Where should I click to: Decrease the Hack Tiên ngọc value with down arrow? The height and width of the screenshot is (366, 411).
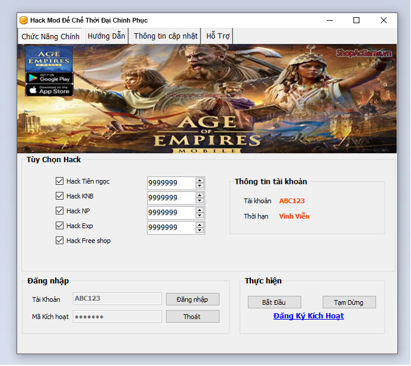[x=200, y=185]
